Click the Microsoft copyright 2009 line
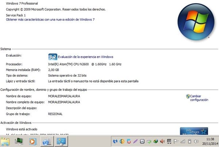The height and width of the screenshot is (147, 219). (56, 10)
